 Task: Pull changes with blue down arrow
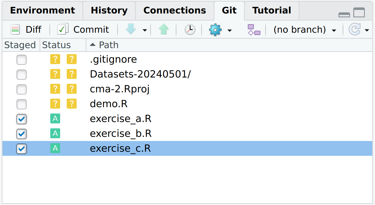[131, 29]
